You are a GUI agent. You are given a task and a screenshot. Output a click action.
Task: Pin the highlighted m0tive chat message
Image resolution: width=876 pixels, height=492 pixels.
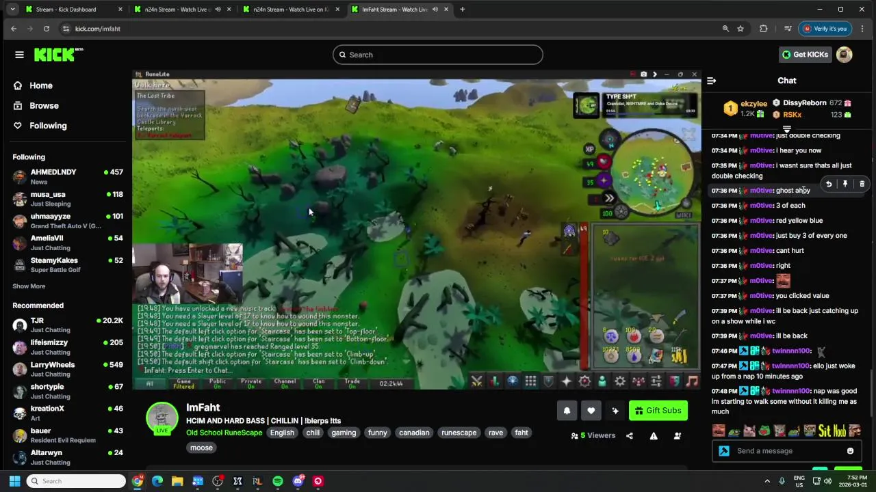pos(845,184)
